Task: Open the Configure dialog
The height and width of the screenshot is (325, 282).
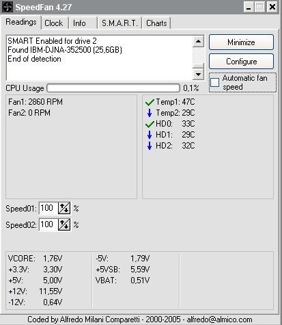Action: tap(241, 62)
